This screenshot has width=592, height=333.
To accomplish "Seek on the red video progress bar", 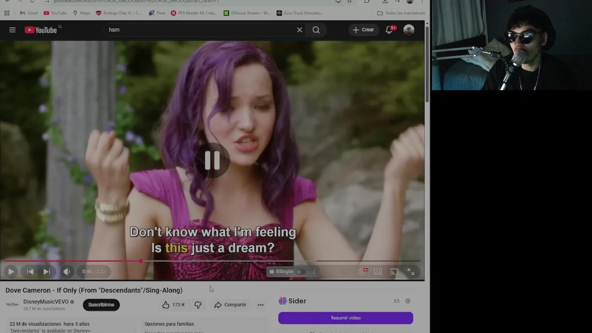I will click(212, 261).
